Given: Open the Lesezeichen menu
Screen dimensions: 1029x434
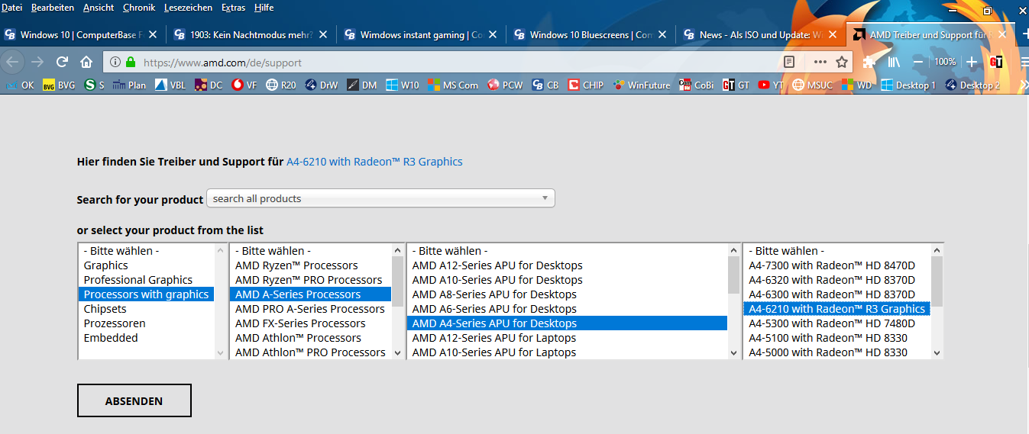Looking at the screenshot, I should pyautogui.click(x=188, y=8).
